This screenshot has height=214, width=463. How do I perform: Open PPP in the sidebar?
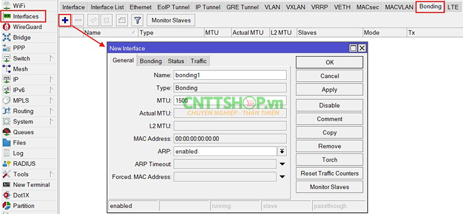click(x=19, y=48)
